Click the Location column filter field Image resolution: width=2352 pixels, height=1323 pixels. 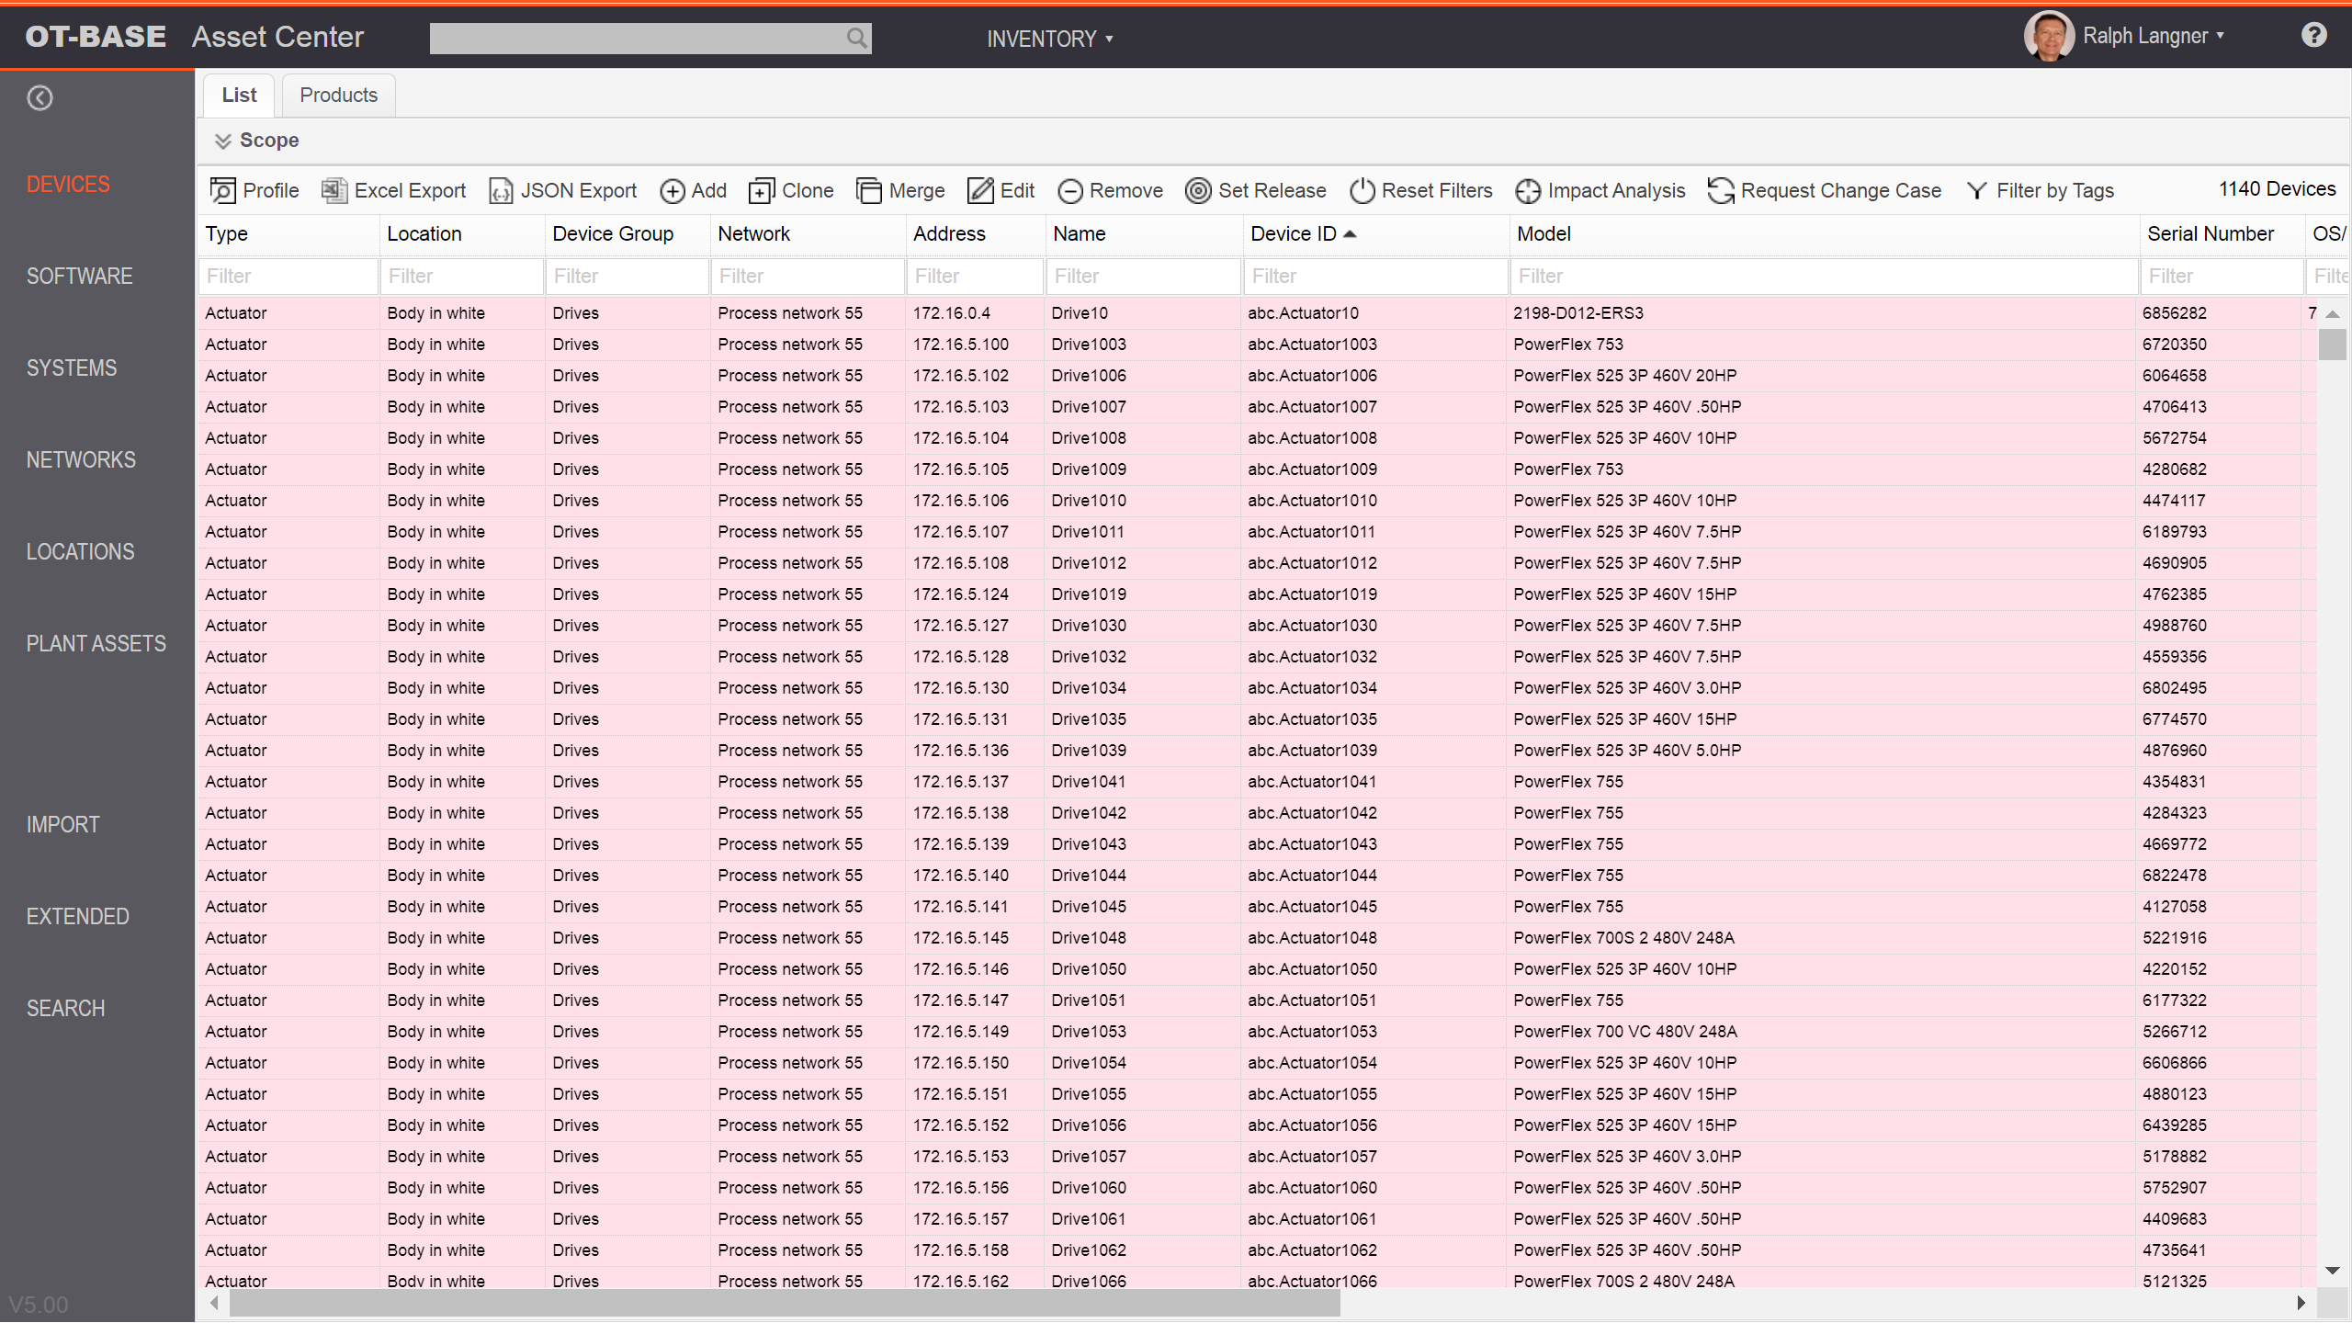click(461, 276)
